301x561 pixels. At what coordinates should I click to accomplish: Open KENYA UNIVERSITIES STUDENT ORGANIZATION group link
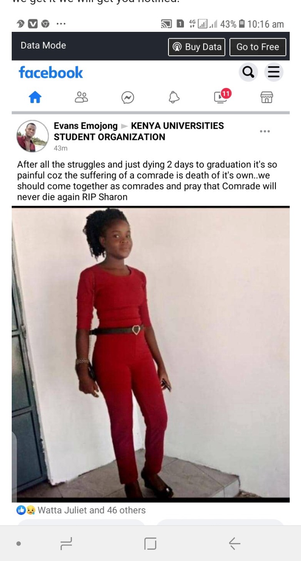click(139, 131)
